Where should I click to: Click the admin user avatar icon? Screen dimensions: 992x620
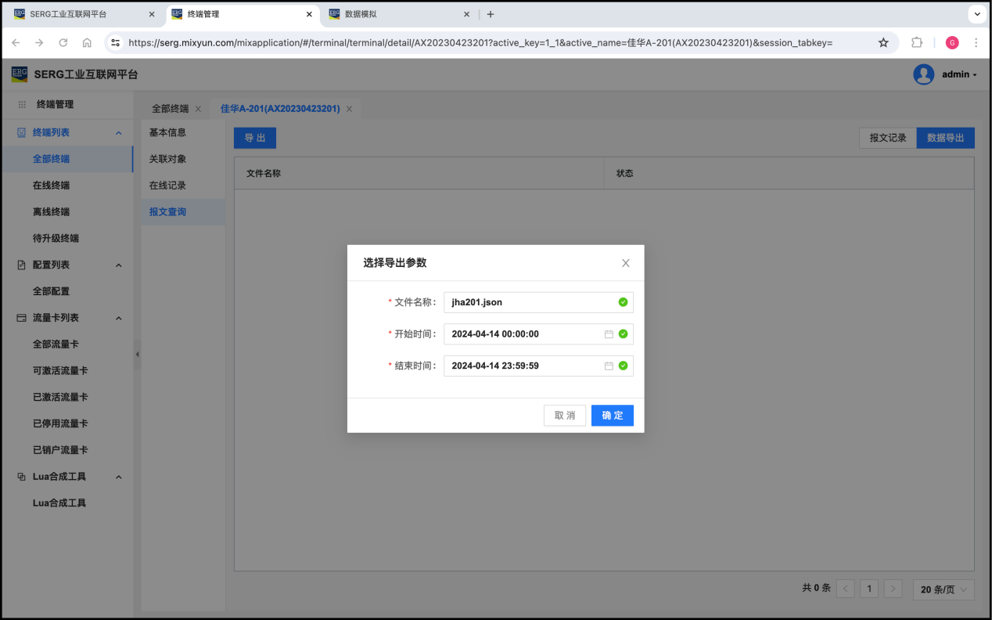pos(923,74)
